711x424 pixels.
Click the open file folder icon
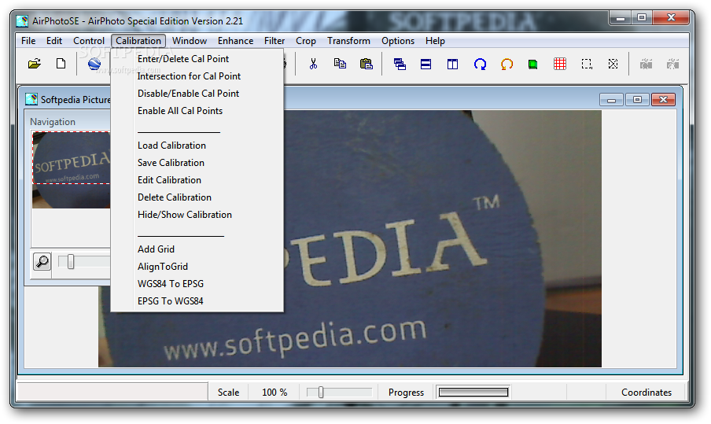coord(35,64)
